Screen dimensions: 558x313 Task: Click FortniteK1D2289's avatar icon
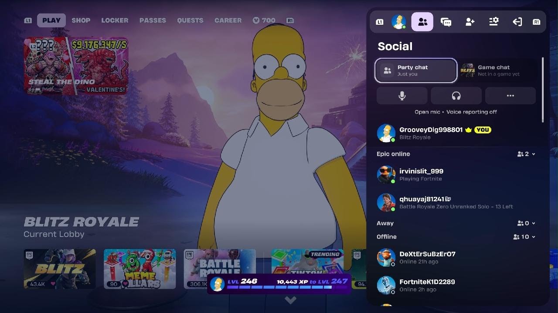(386, 285)
